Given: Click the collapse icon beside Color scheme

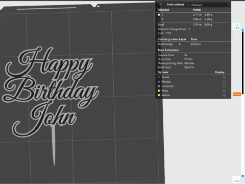Looking at the screenshot, I should click(161, 5).
